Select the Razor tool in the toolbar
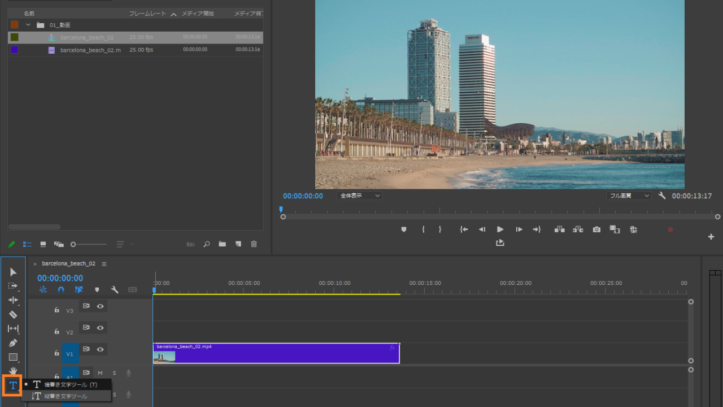723x407 pixels. tap(13, 314)
